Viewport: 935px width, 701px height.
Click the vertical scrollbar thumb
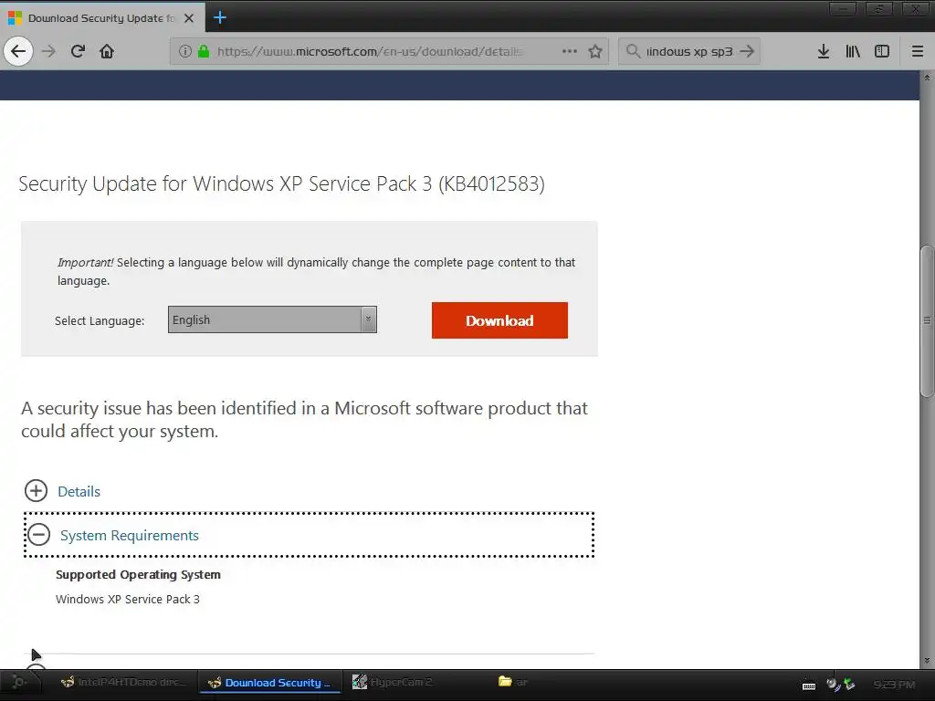[x=927, y=320]
